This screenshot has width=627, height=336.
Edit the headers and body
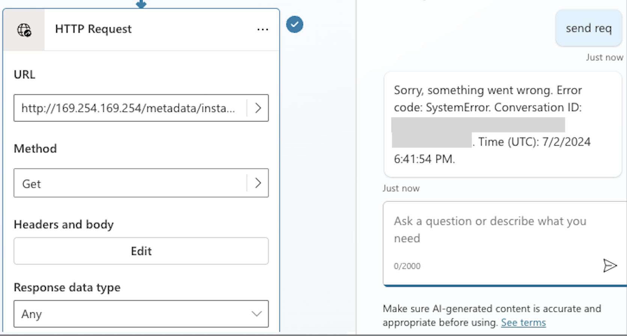[141, 251]
